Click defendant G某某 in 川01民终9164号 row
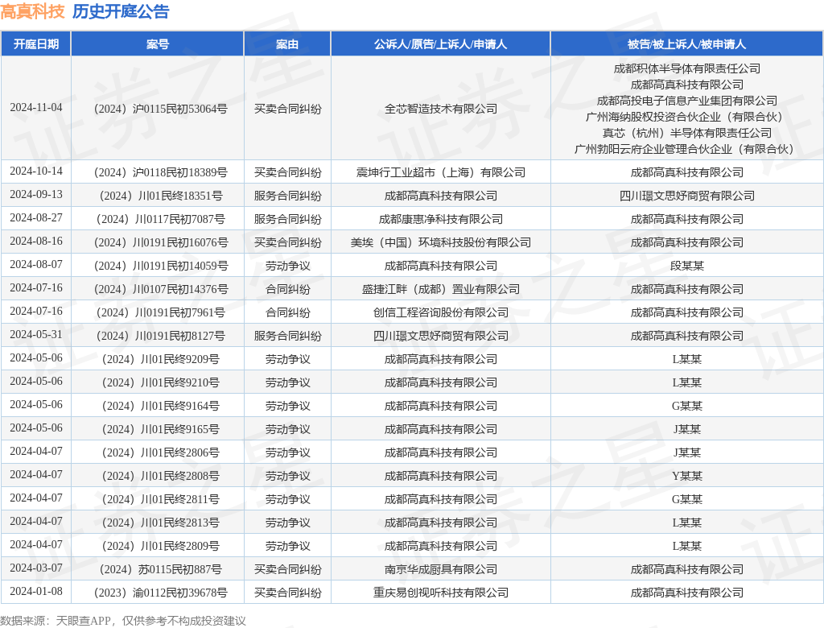Screen dimensions: 824x628 click(x=687, y=406)
